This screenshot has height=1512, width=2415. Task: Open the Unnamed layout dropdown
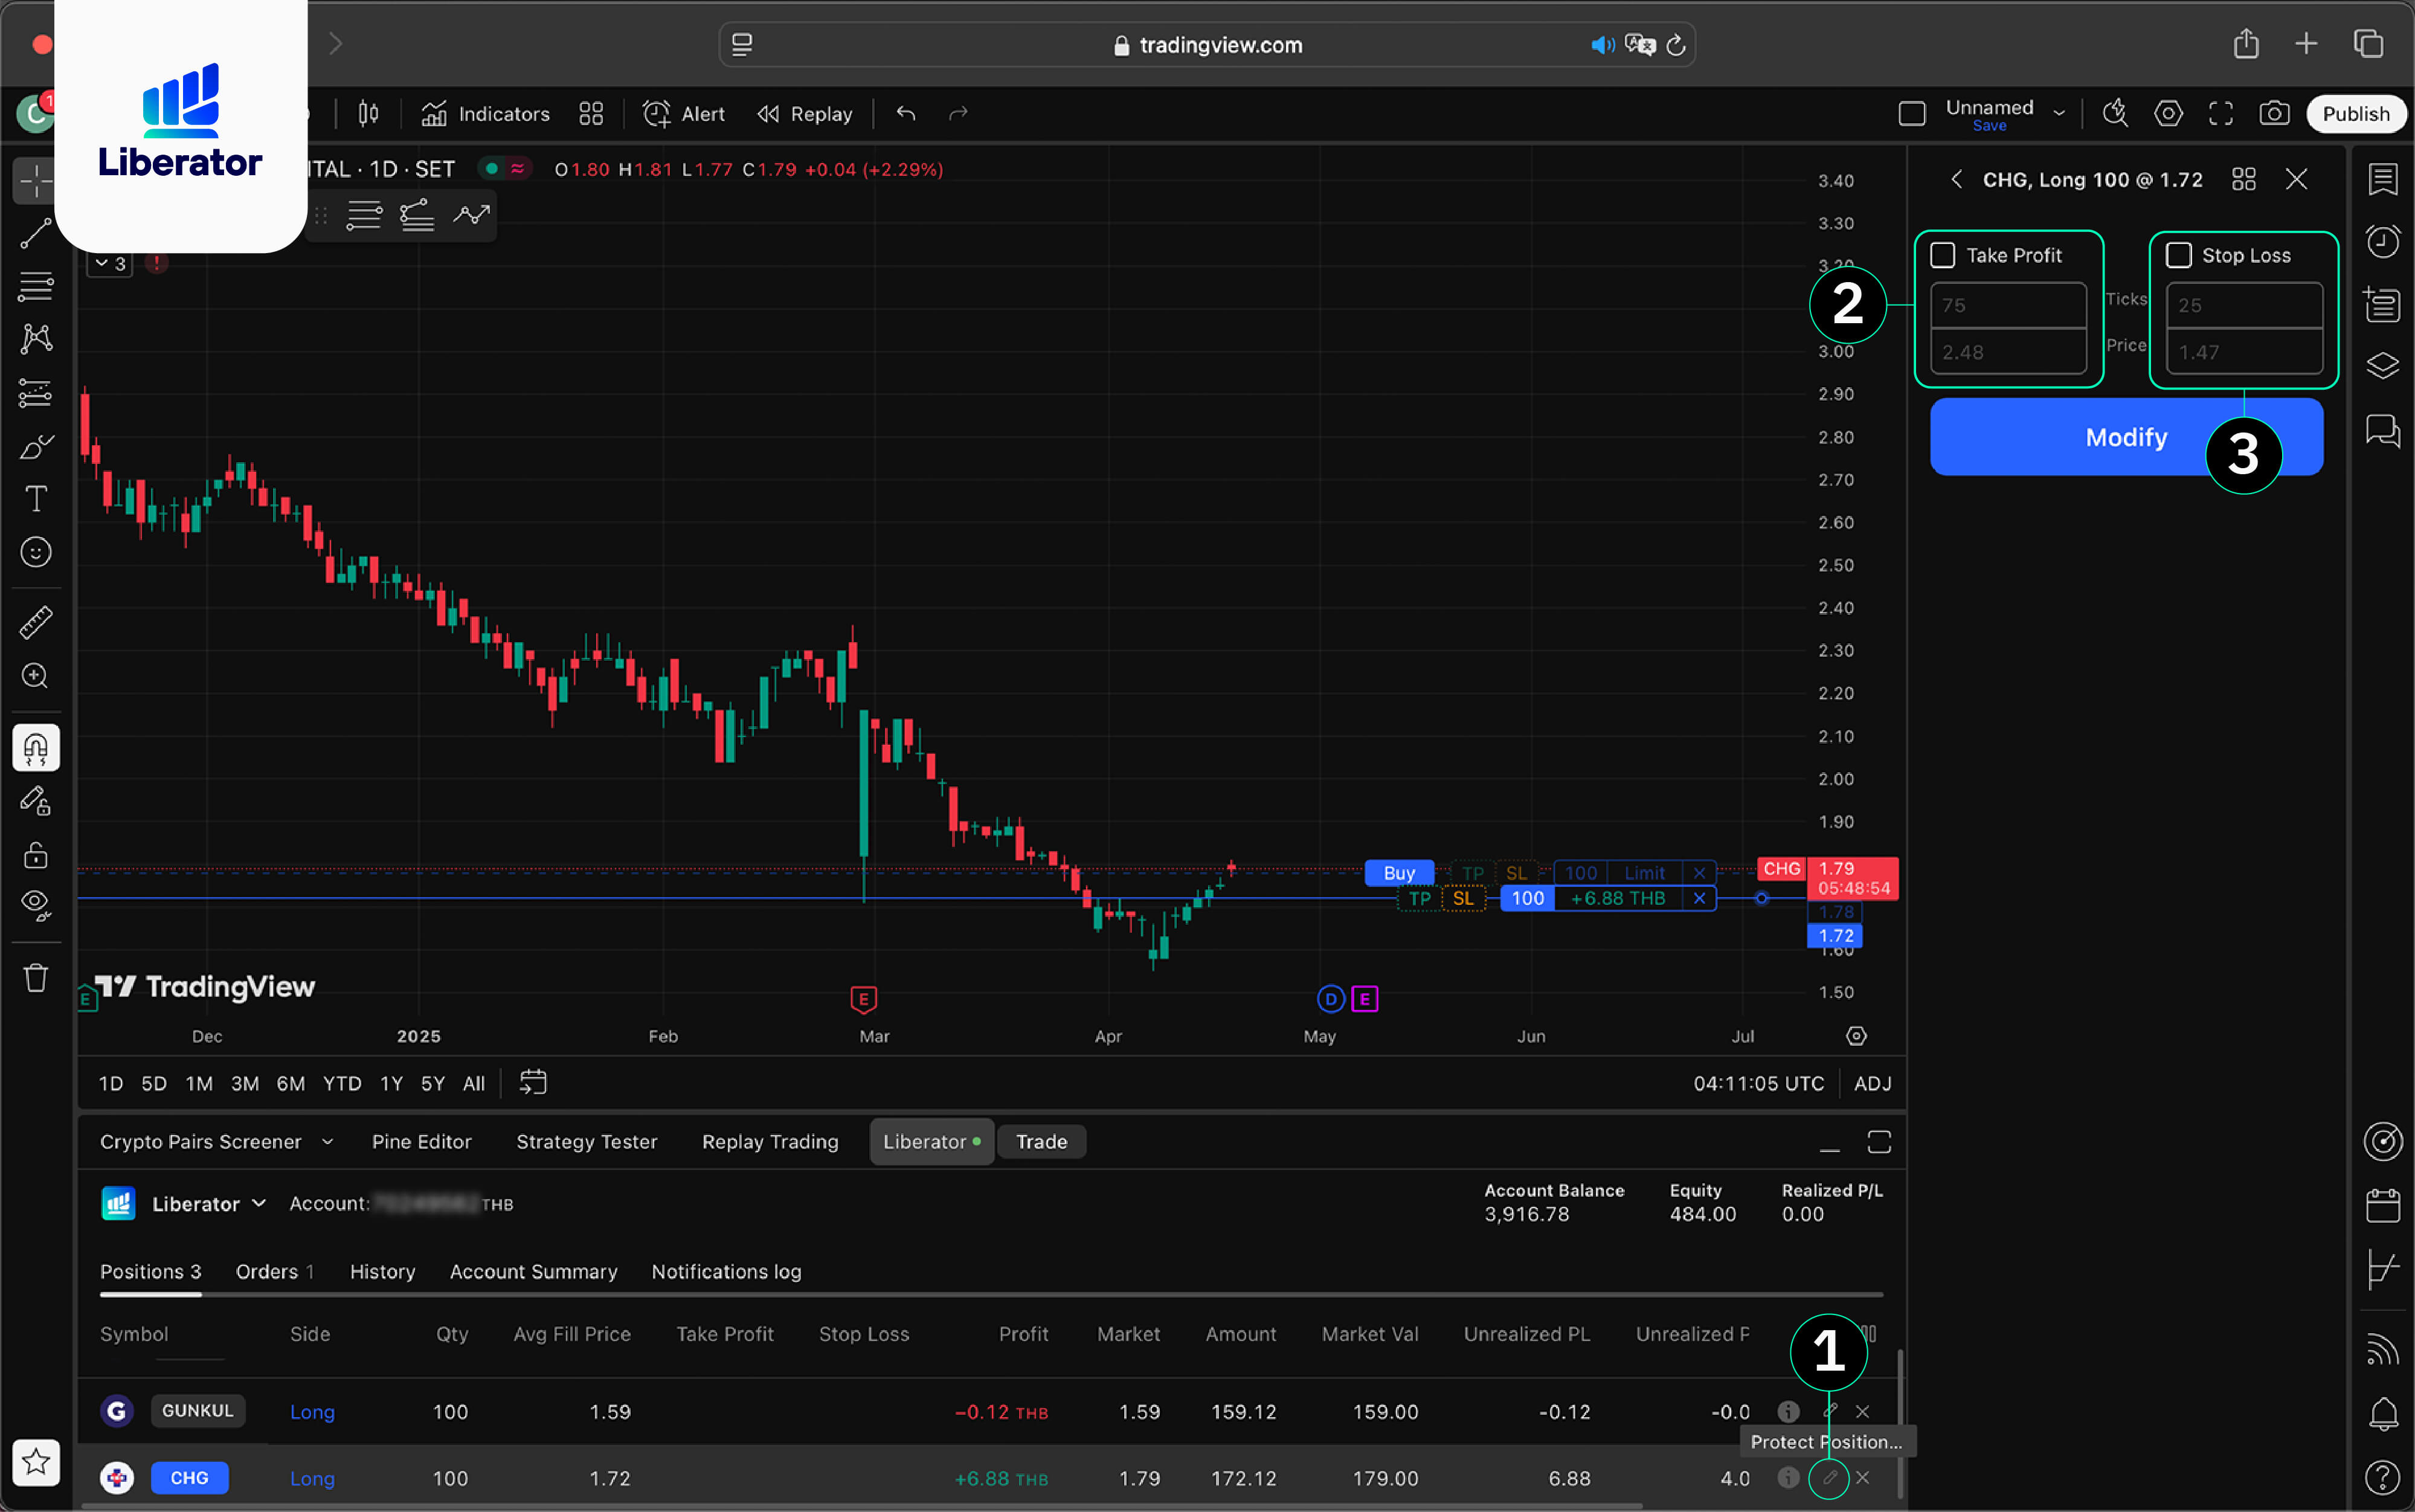[2059, 114]
